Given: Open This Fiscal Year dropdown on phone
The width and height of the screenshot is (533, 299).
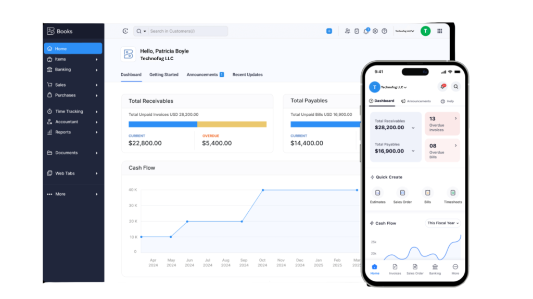Looking at the screenshot, I should (x=443, y=223).
